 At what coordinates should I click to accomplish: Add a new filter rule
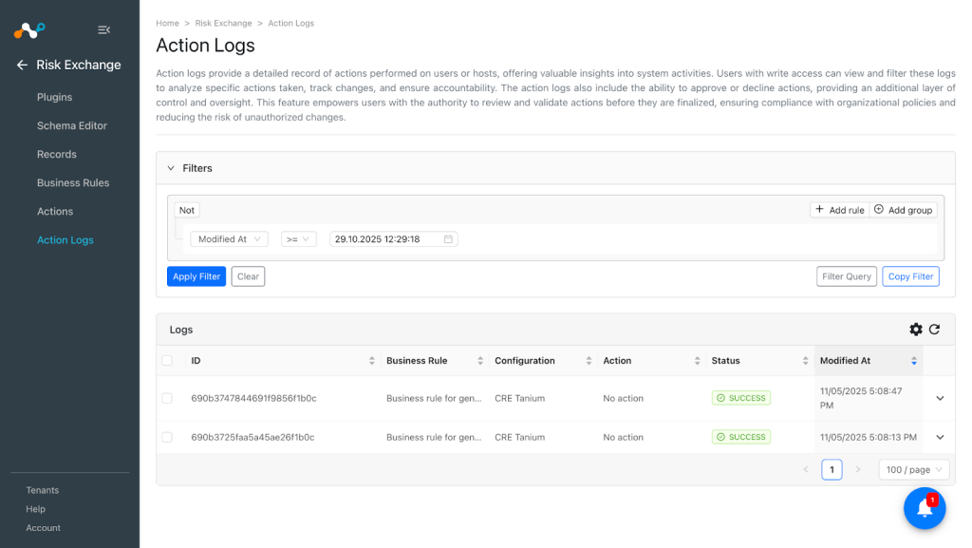(839, 210)
